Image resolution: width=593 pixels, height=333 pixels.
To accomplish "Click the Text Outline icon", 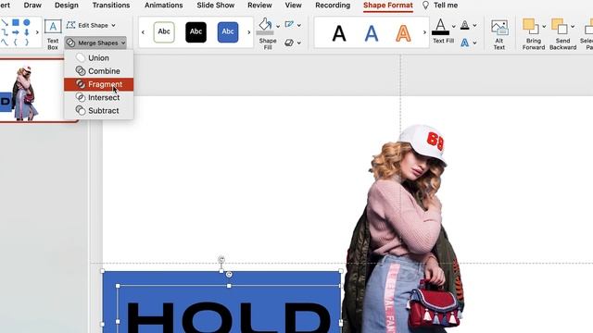I will [465, 25].
